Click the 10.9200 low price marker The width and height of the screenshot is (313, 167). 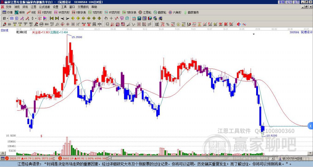(272, 136)
